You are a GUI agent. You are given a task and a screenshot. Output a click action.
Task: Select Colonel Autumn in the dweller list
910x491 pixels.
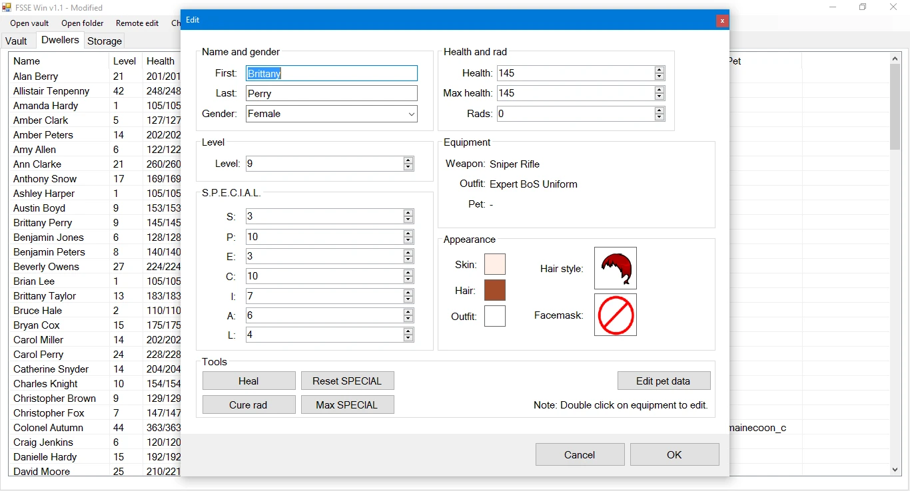coord(48,428)
